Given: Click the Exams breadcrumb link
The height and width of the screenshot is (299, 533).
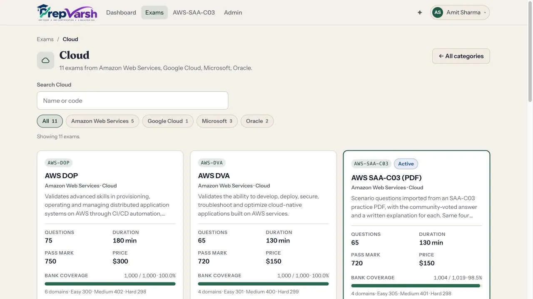Looking at the screenshot, I should 45,39.
